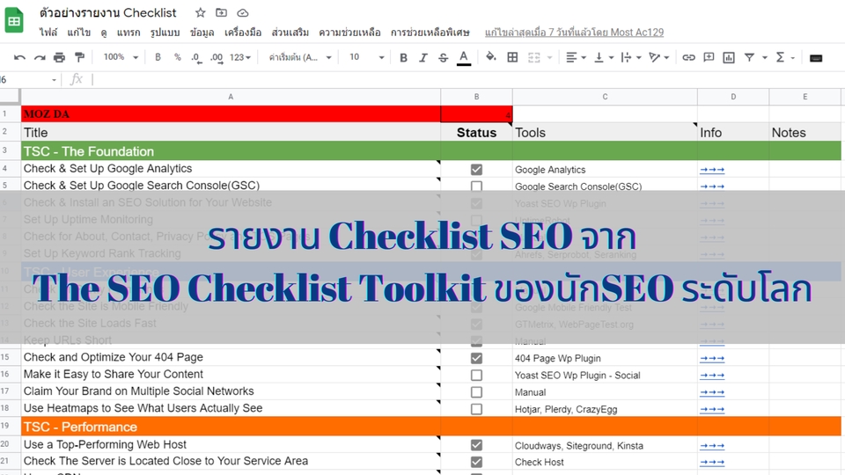Open Info link for Cloudways row

[712, 446]
